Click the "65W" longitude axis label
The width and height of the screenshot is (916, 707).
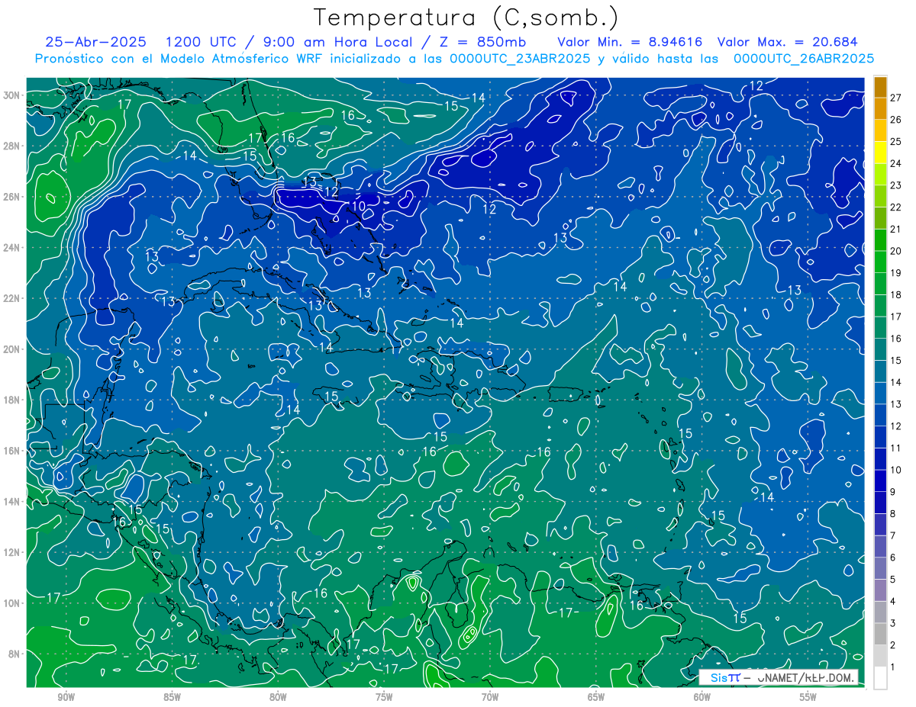point(596,697)
